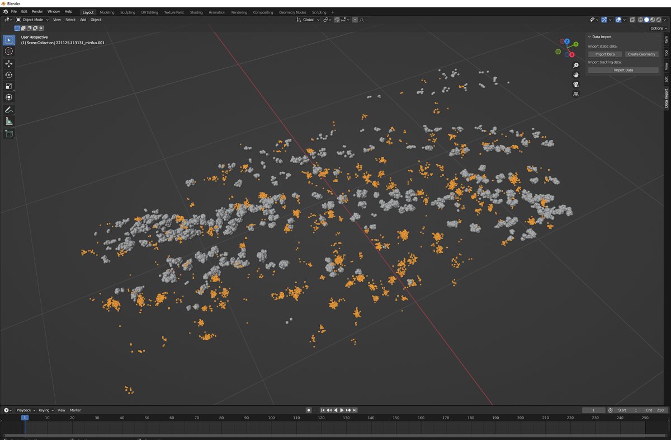The width and height of the screenshot is (671, 440).
Task: Click the Create Geometry button
Action: click(x=642, y=54)
